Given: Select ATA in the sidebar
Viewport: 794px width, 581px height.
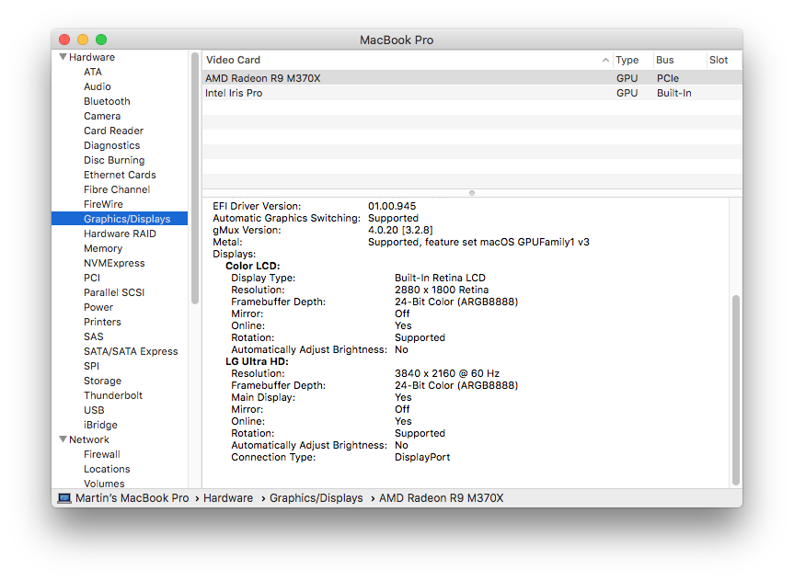Looking at the screenshot, I should 93,72.
